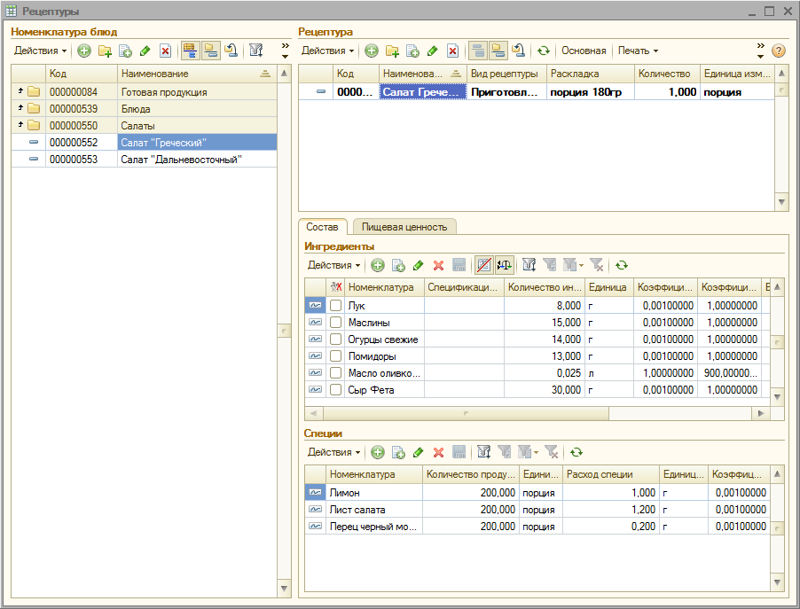This screenshot has width=800, height=609.
Task: Open the Печать dropdown menu
Action: [x=638, y=51]
